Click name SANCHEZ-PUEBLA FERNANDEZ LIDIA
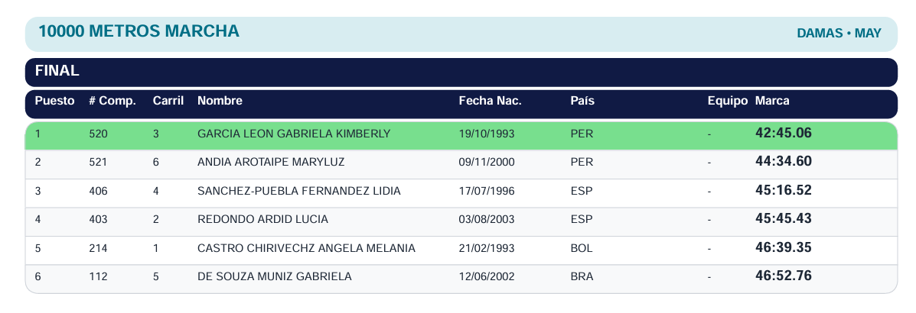Viewport: 916px width, 313px height. [299, 191]
